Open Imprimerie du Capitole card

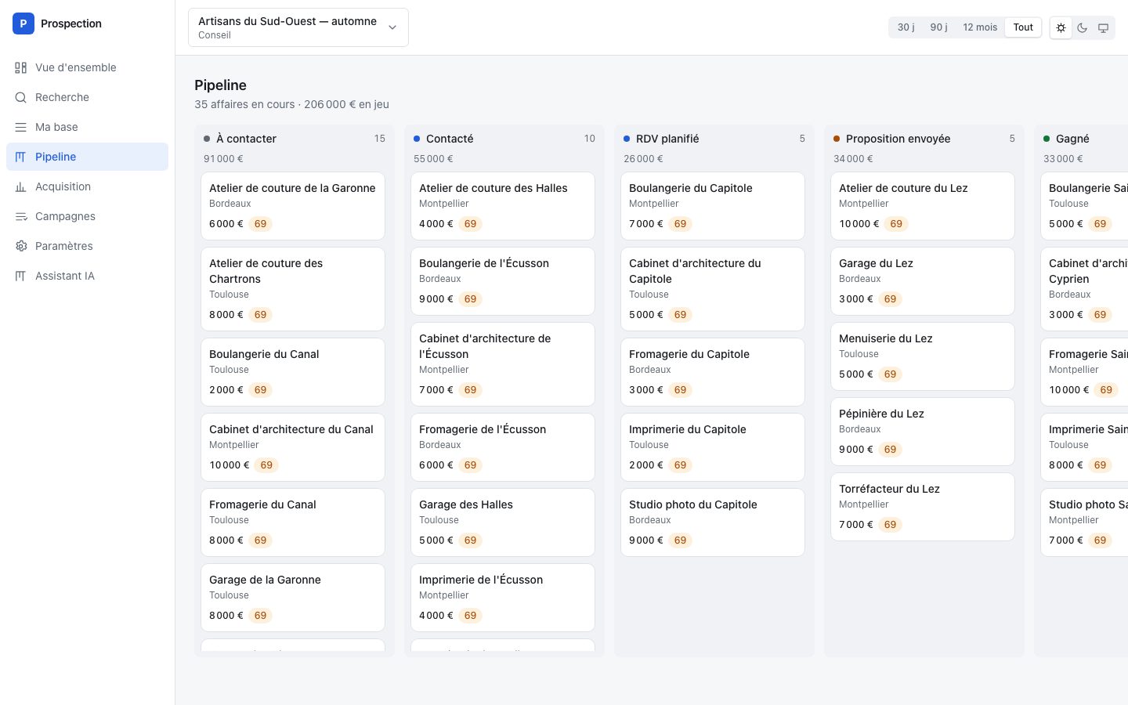pos(713,447)
